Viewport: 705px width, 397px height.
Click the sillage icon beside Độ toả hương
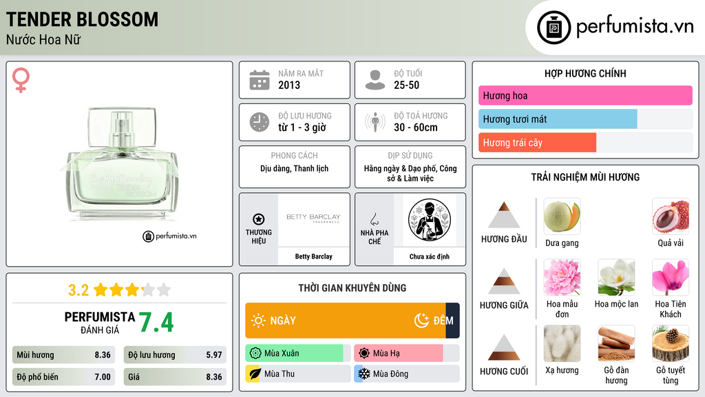(x=375, y=122)
